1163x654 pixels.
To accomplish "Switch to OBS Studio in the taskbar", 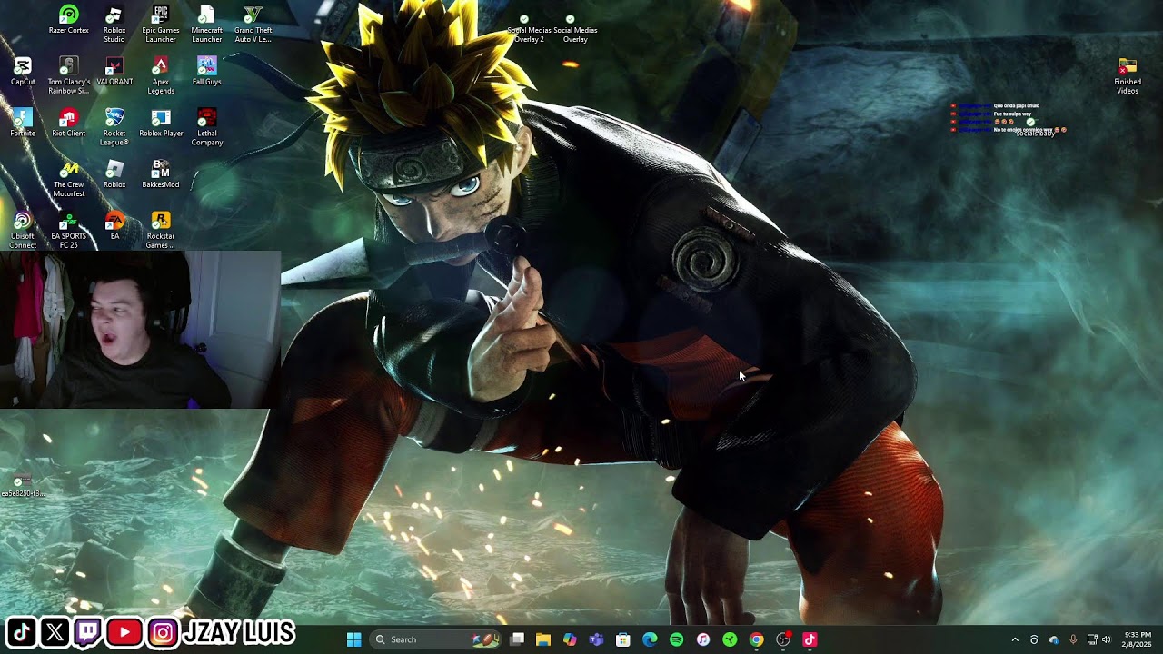I will tap(783, 639).
